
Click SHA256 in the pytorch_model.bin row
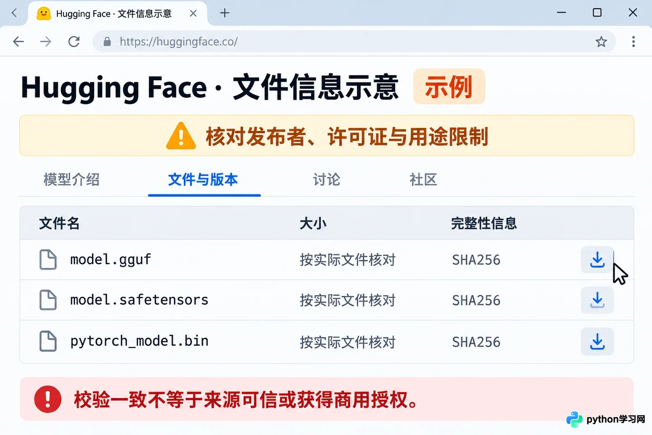click(476, 342)
